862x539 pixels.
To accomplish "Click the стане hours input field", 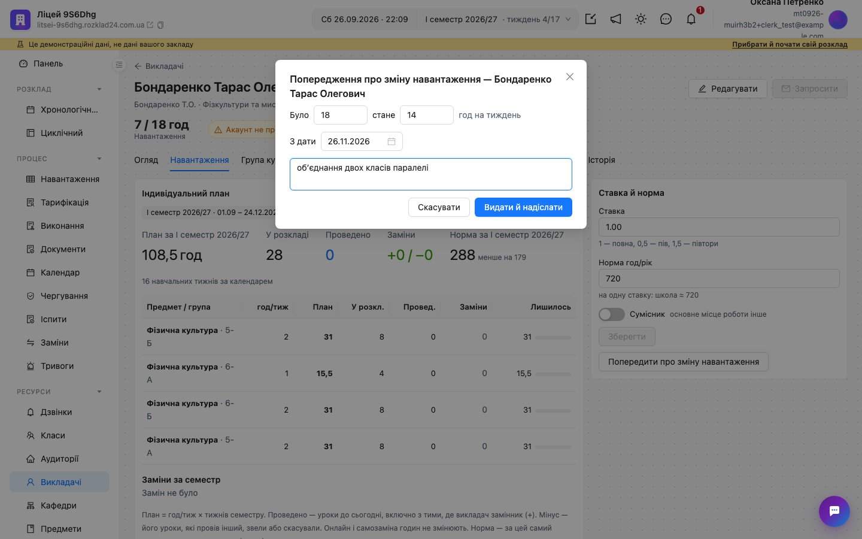I will (x=427, y=115).
